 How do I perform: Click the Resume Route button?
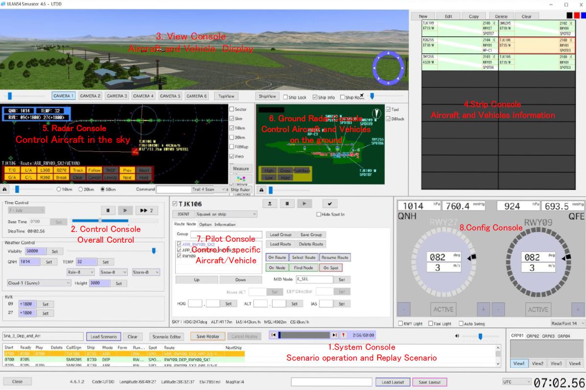click(x=335, y=257)
